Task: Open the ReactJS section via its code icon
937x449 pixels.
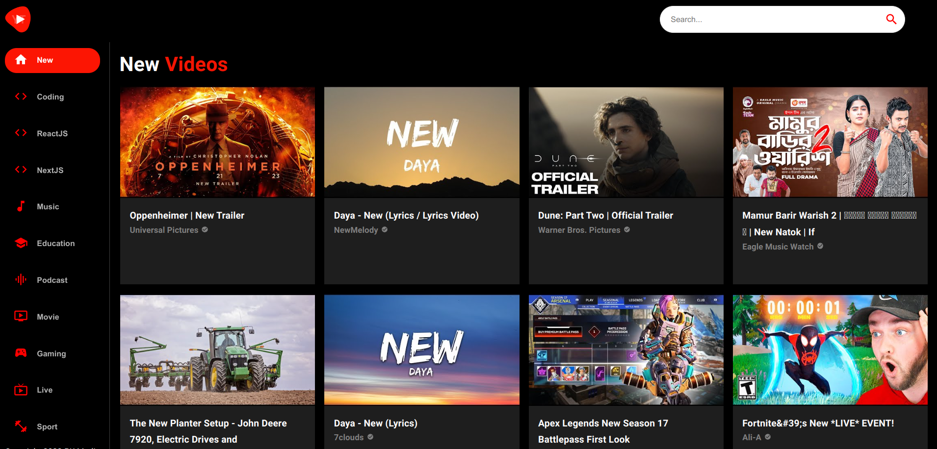Action: [x=21, y=133]
